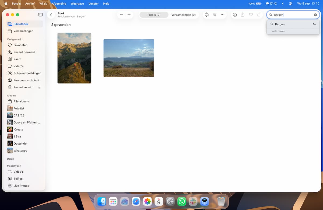Open Favorieten in the sidebar
323x210 pixels.
(x=24, y=45)
